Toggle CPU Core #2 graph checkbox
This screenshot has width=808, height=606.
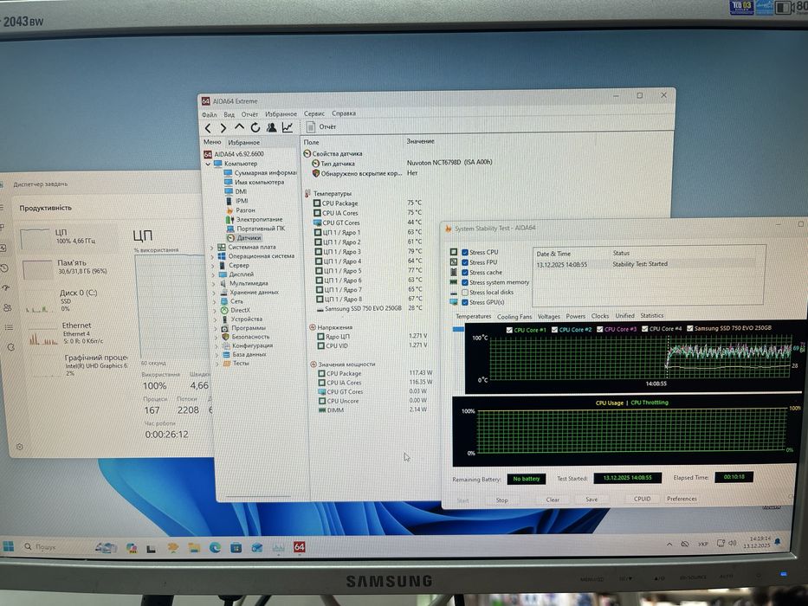click(554, 329)
